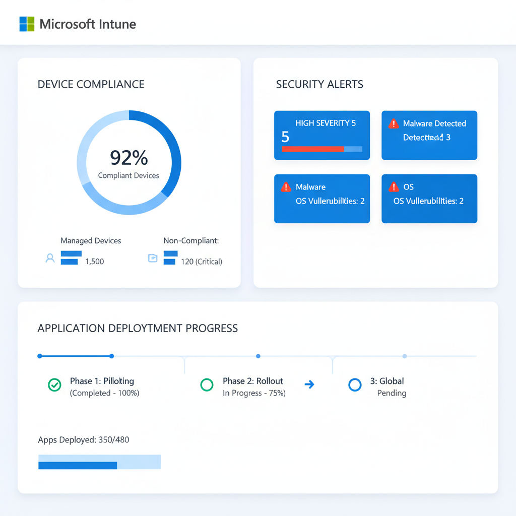Open the High Severity 5 alert tile
The image size is (516, 516).
[322, 135]
